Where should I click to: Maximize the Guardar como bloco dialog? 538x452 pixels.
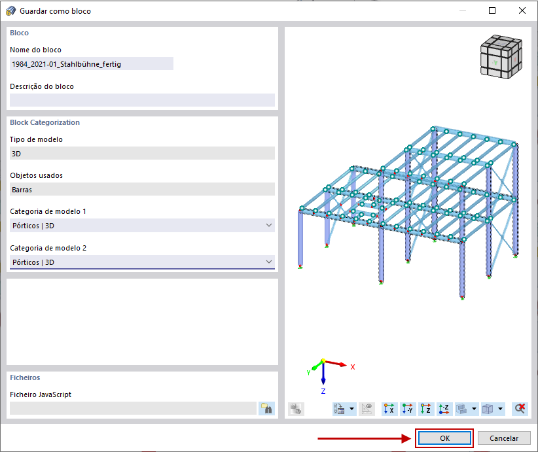[x=492, y=10]
